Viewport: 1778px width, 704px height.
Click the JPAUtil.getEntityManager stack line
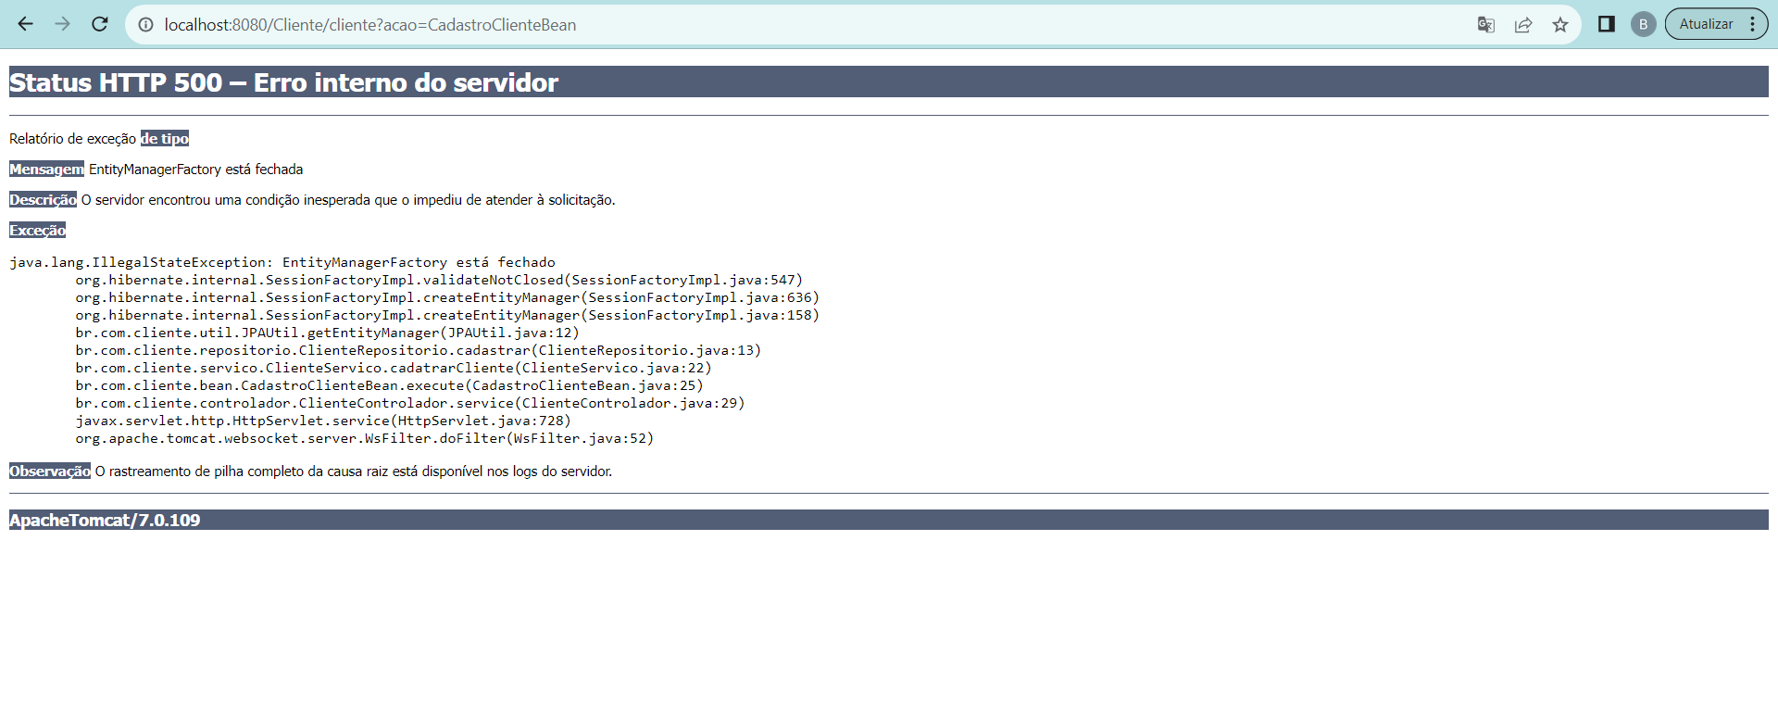328,333
